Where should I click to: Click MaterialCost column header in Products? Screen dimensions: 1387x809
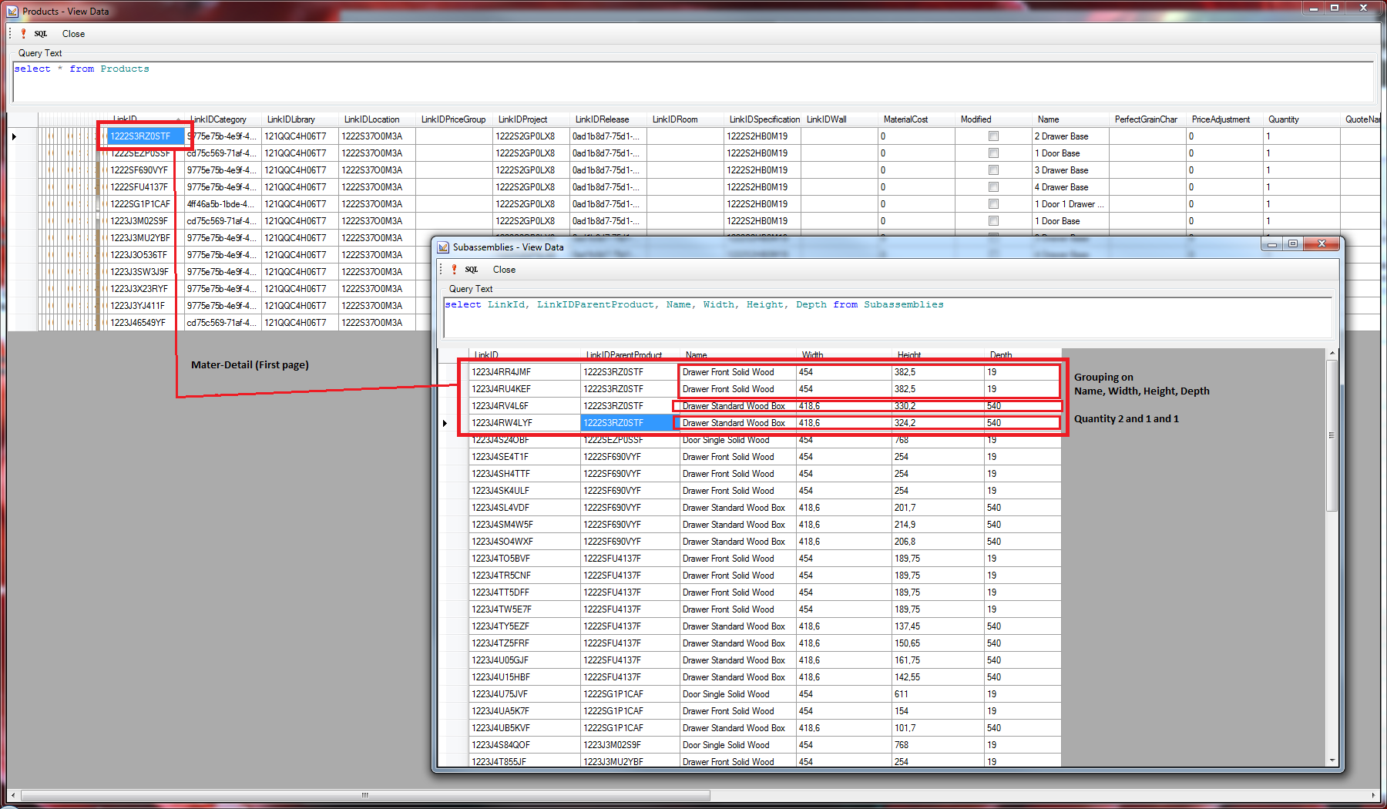pos(916,119)
